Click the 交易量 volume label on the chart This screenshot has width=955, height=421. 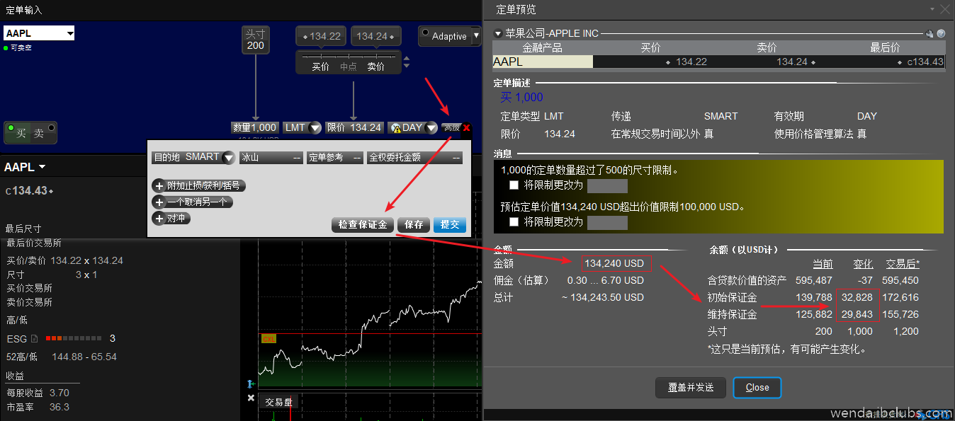tap(278, 402)
